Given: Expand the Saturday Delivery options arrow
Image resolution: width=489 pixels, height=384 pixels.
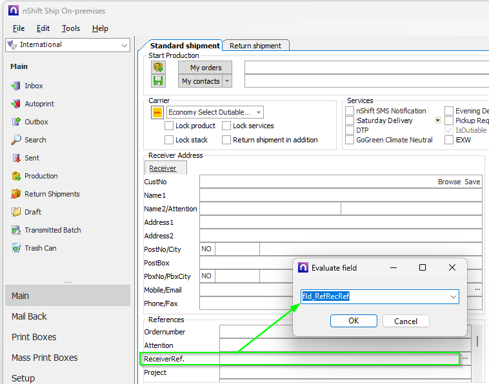Looking at the screenshot, I should pyautogui.click(x=438, y=120).
